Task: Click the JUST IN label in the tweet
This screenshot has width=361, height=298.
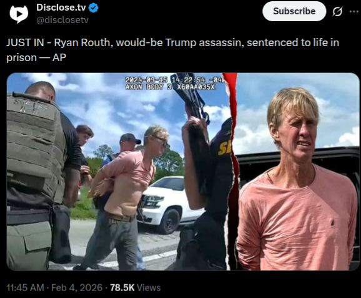Action: coord(25,42)
